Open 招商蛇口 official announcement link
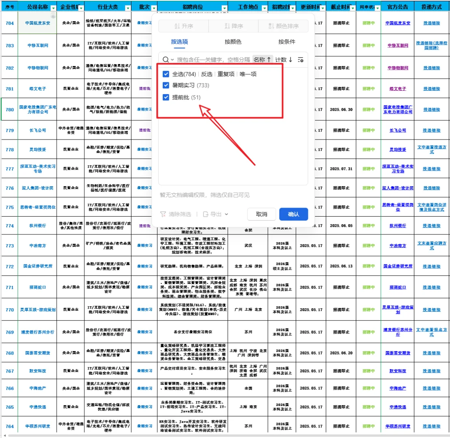450x438 pixels. pos(398,288)
